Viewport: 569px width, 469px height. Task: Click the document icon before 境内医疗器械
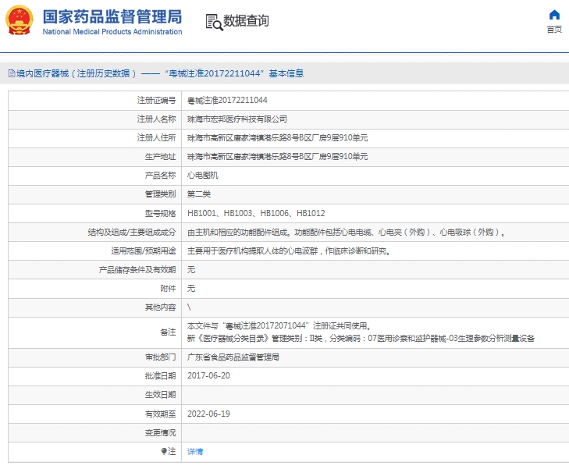12,73
